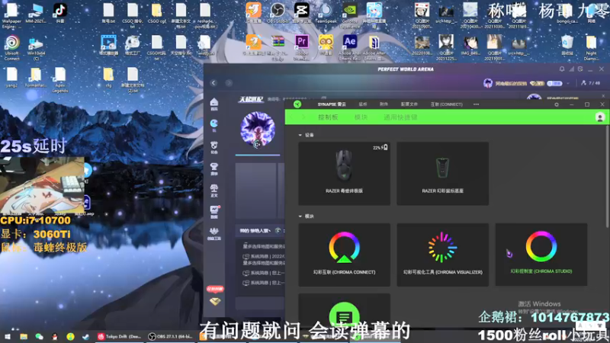610x343 pixels.
Task: Click the battery status icon on mouse card
Action: click(385, 147)
